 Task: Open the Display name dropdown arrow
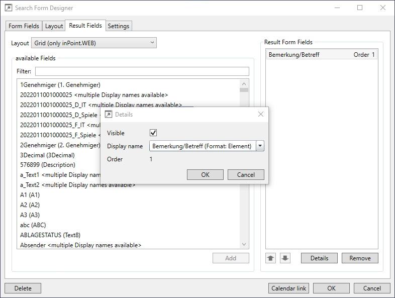click(x=260, y=146)
